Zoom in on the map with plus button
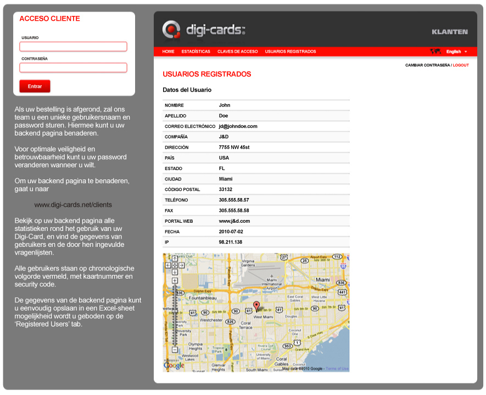This screenshot has width=486, height=395. [x=175, y=281]
